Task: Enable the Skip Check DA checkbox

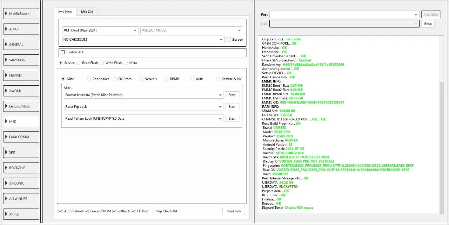Action: pos(152,211)
